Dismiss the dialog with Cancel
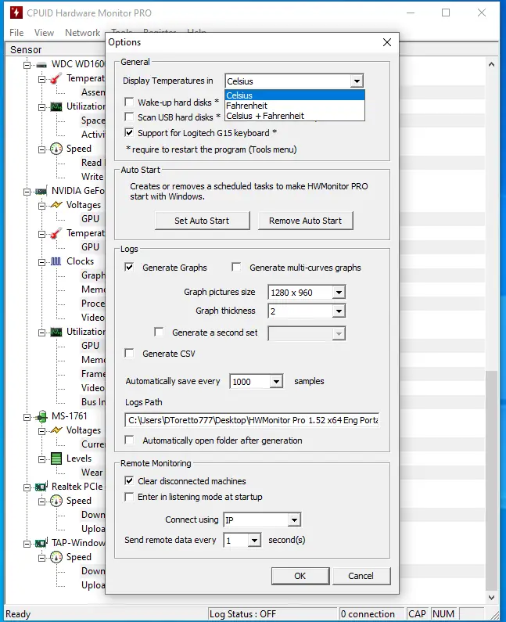The width and height of the screenshot is (506, 622). point(361,576)
